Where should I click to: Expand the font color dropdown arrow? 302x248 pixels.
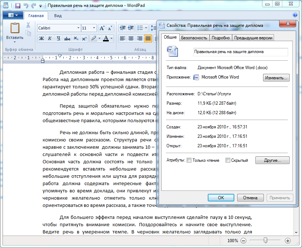pos(111,39)
